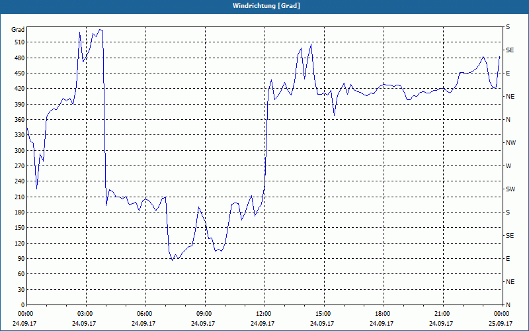This screenshot has height=331, width=529.
Task: Click the 24.09.17 date beneath 18:00
Action: click(x=382, y=323)
